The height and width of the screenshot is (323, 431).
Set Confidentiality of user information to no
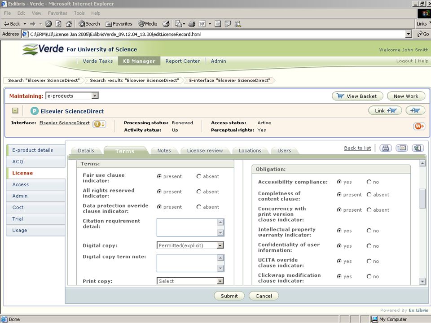point(369,246)
